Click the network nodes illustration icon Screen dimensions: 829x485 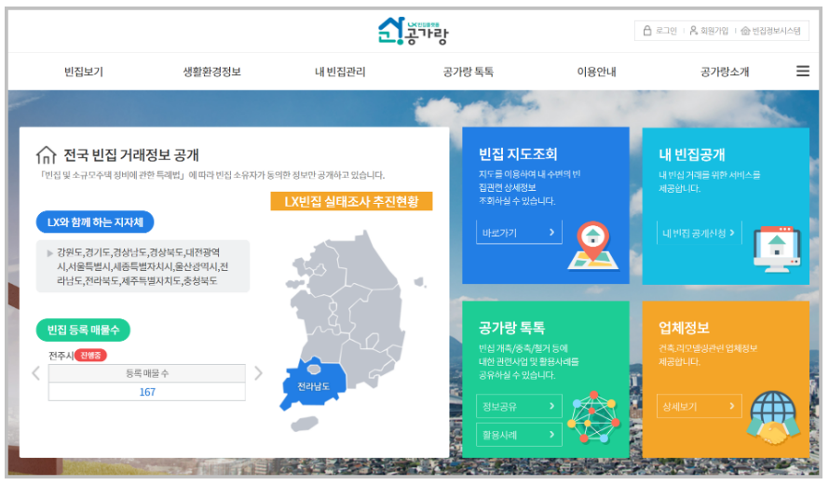pyautogui.click(x=593, y=417)
